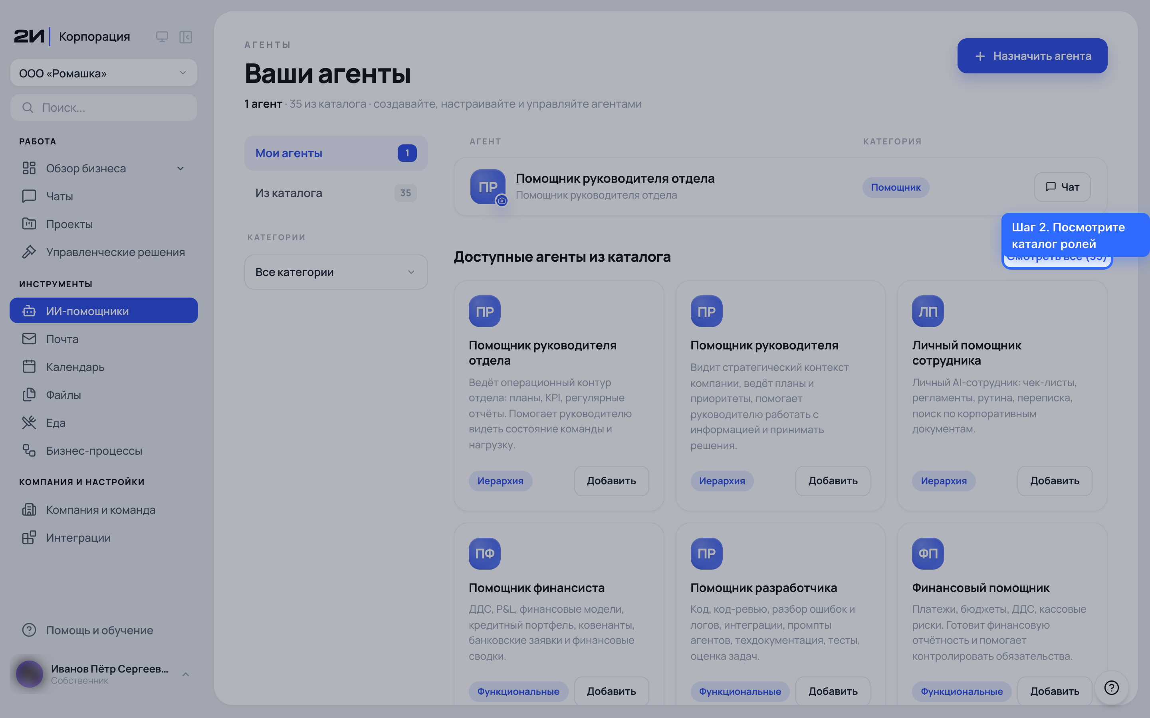Open Интеграции section
This screenshot has height=718, width=1150.
[103, 538]
